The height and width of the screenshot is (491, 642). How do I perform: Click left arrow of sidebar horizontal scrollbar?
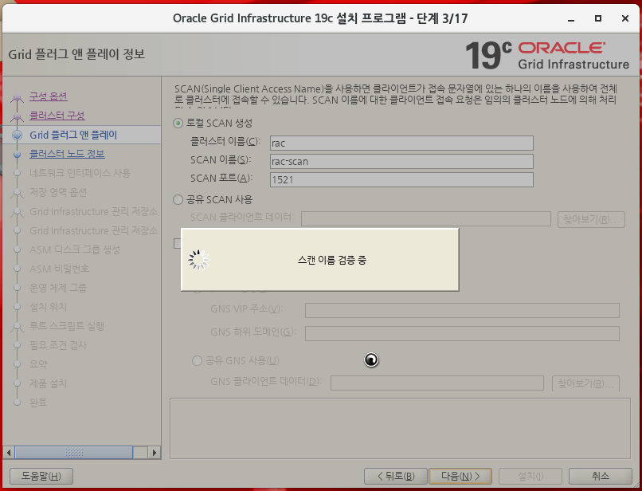[x=8, y=453]
